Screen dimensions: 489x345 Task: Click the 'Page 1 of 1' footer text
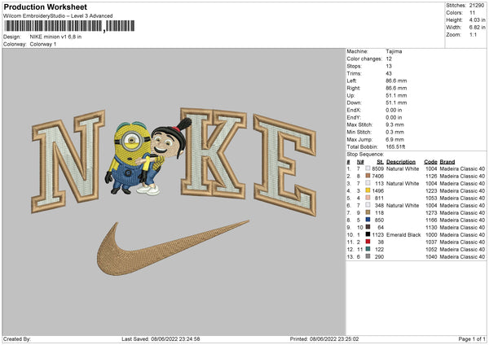click(472, 338)
